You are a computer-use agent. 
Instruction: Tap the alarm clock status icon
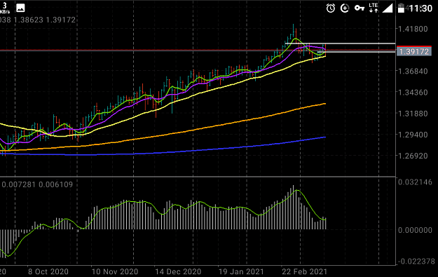tap(331, 8)
